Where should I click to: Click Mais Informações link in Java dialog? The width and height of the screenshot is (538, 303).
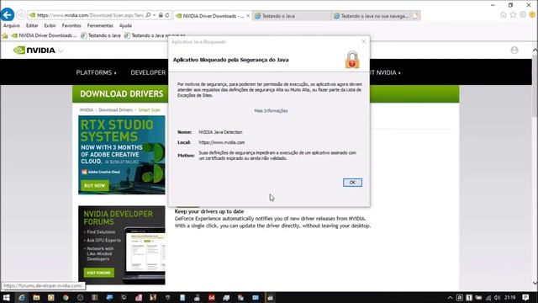pos(271,110)
